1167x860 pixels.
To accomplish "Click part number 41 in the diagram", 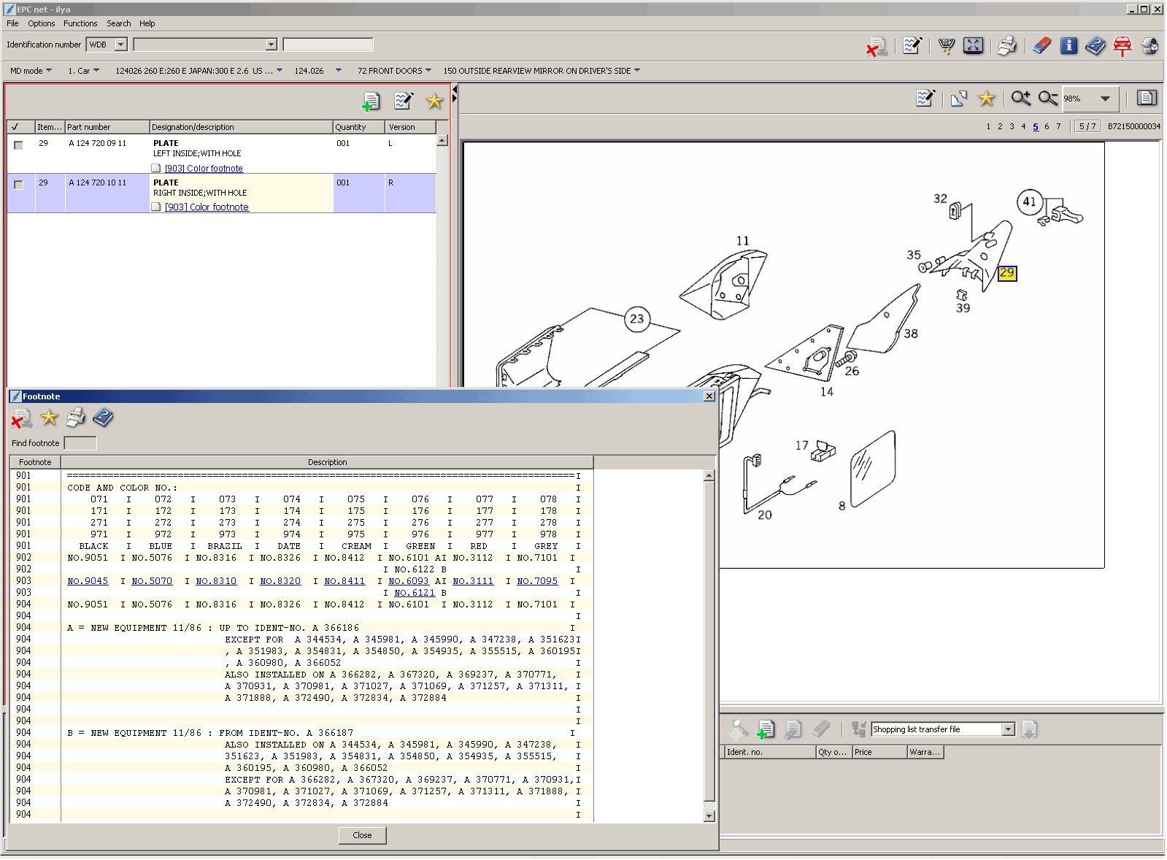I will pos(1029,201).
